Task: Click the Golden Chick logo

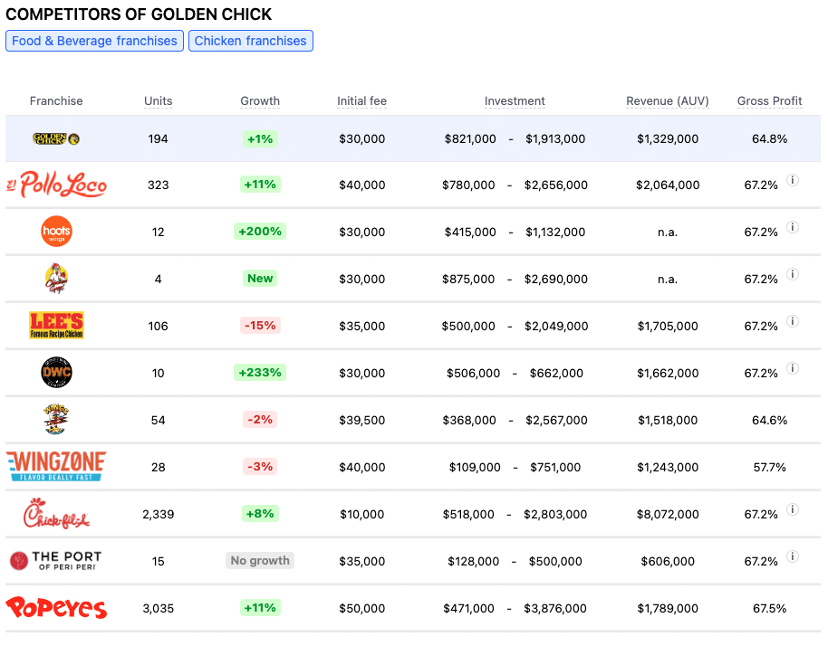Action: [x=56, y=138]
